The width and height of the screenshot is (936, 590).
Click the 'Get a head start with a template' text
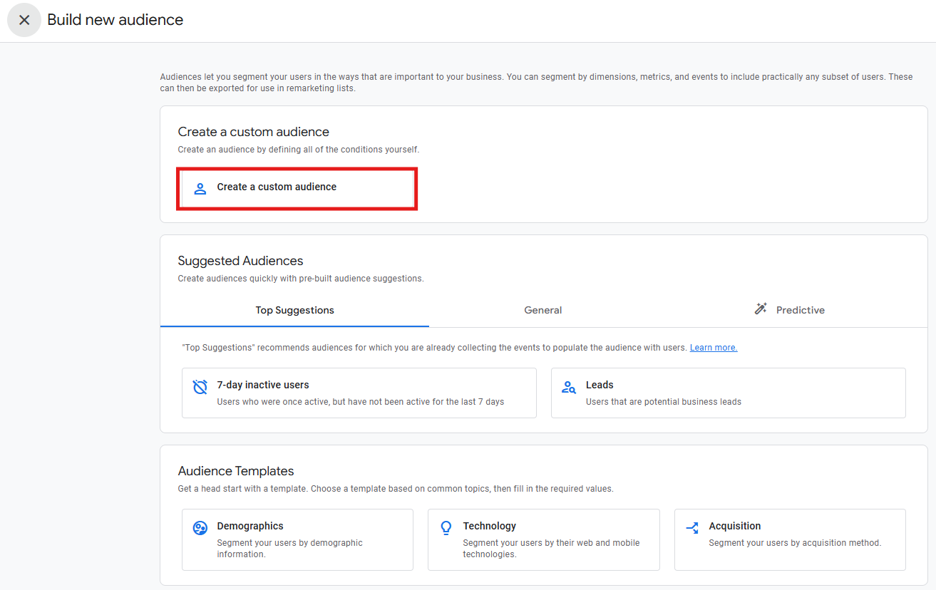click(x=396, y=489)
